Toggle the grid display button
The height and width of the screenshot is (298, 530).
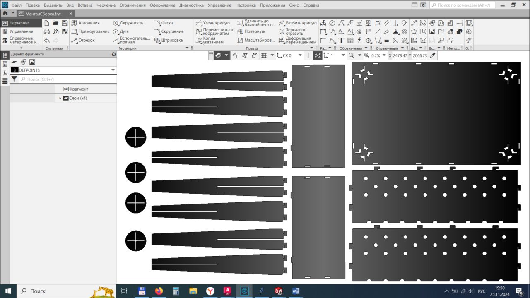coord(264,55)
